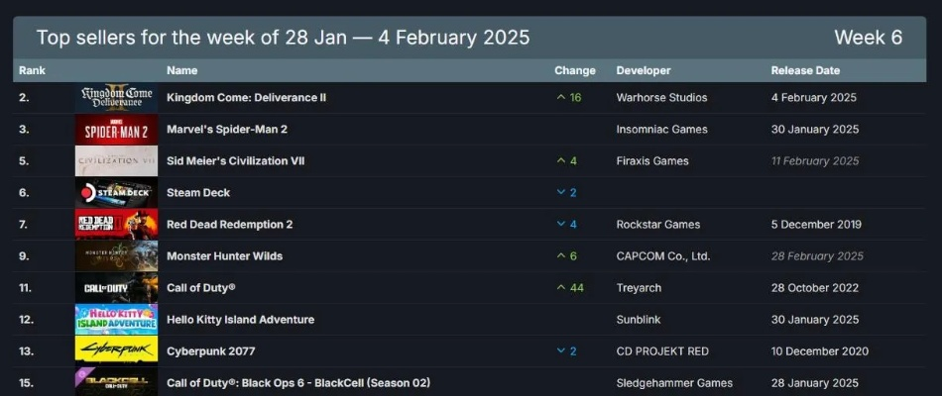Image resolution: width=942 pixels, height=396 pixels.
Task: Click the Red Dead Redemption 2 thumbnail
Action: coord(116,225)
